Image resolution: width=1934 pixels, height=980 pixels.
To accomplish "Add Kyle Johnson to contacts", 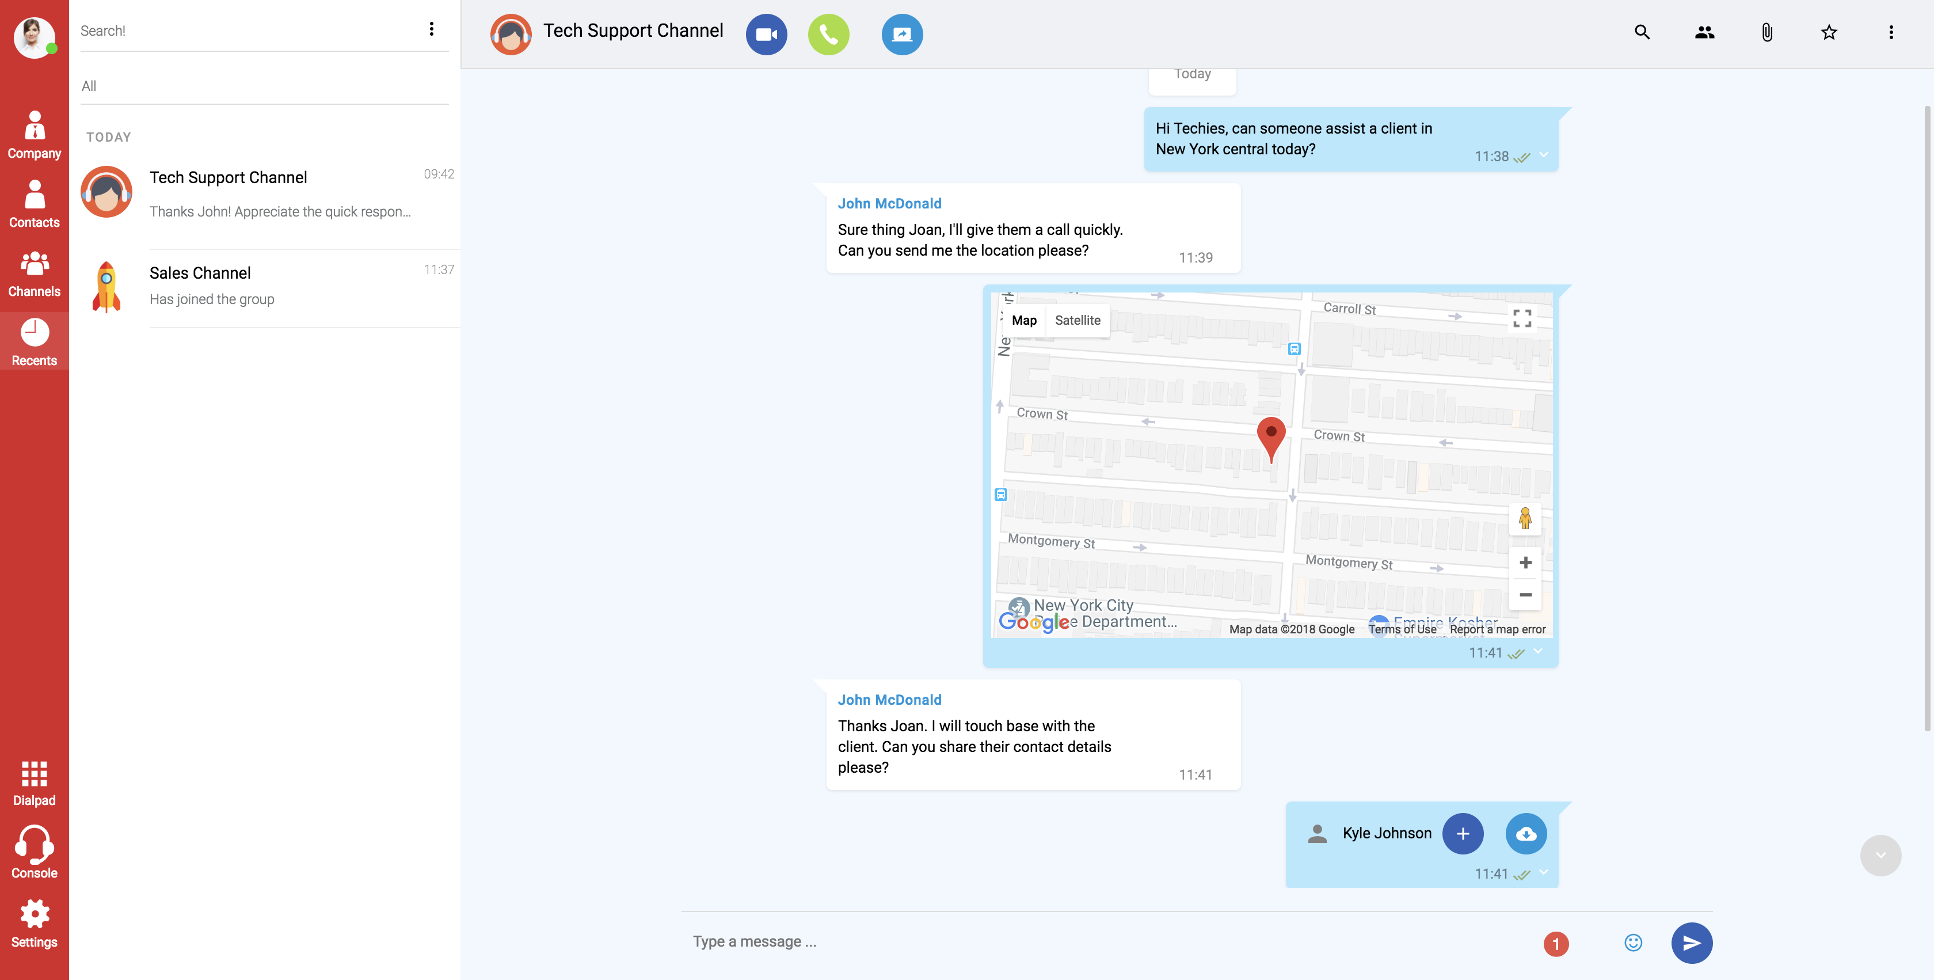I will (1463, 834).
